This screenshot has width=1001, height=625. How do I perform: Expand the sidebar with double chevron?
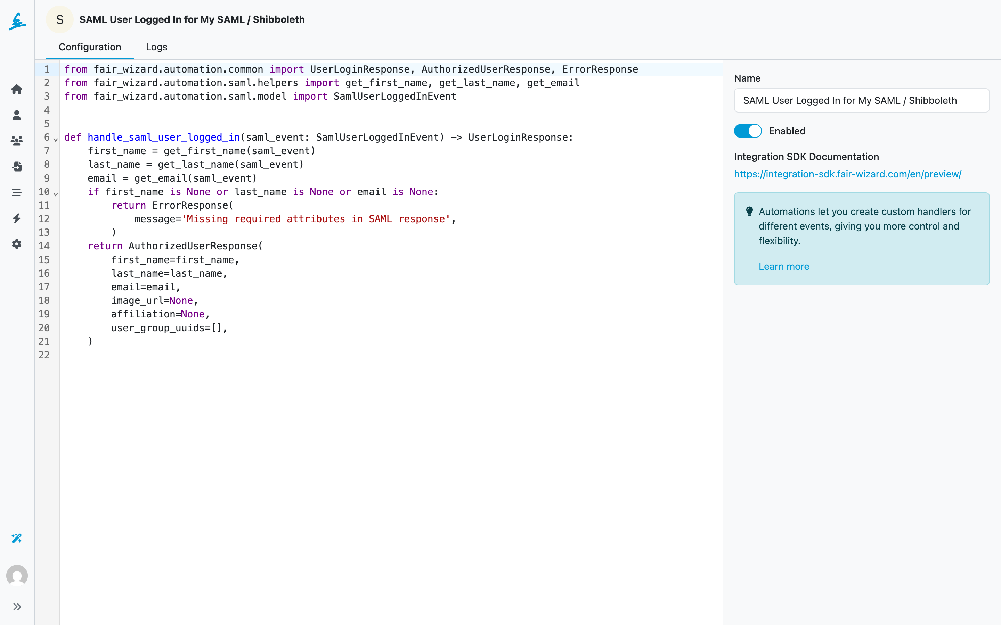pos(17,607)
